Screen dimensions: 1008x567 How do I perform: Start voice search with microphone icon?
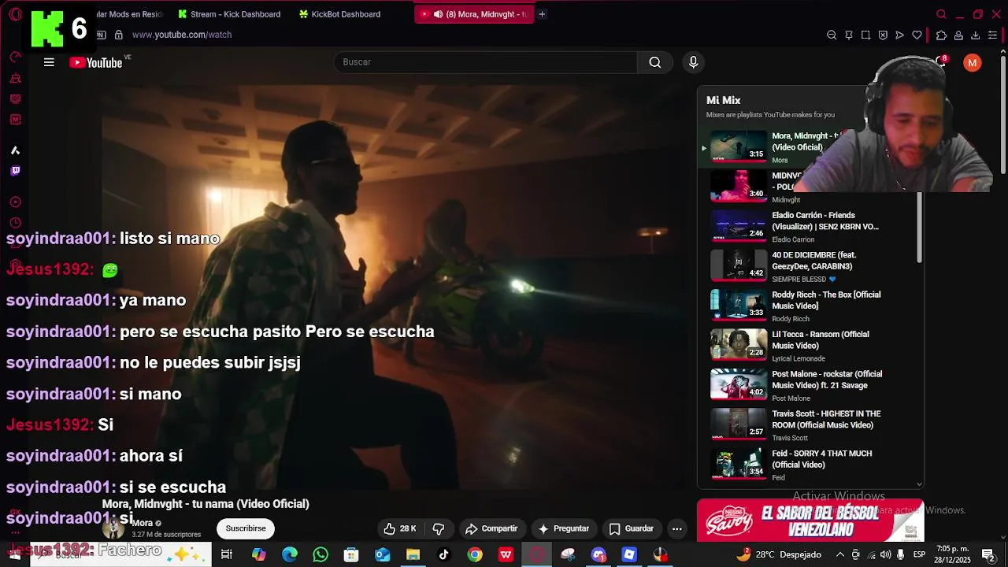693,62
